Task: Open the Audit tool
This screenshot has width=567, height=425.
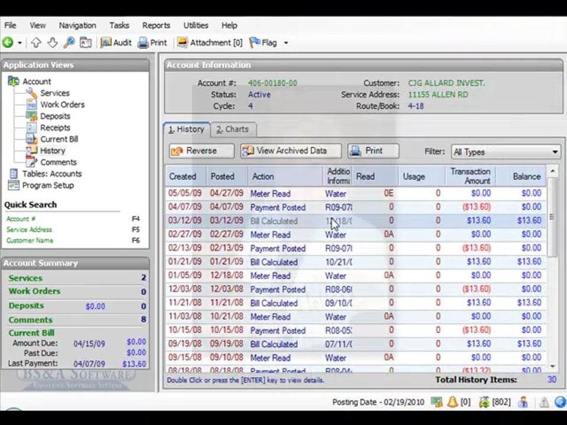Action: pos(116,42)
